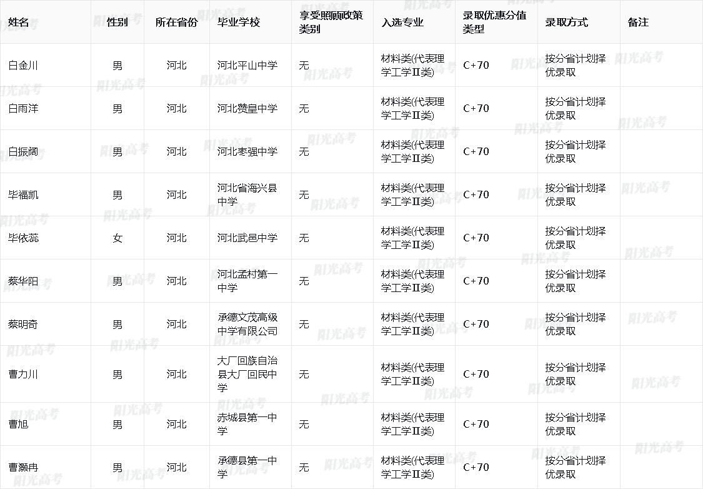
Task: Select the name 毕依蕊
Action: [23, 238]
